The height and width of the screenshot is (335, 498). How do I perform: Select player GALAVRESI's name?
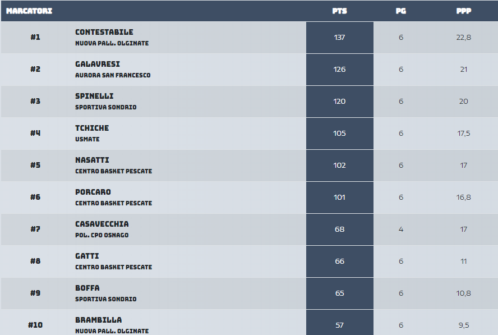98,64
